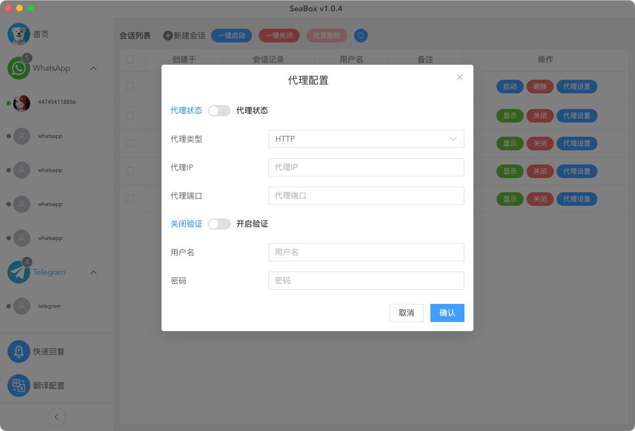
Task: Click 代理设置 button in last row
Action: (x=577, y=199)
